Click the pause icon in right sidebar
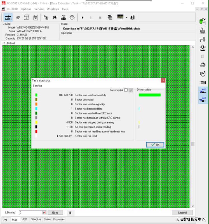 click(203, 57)
